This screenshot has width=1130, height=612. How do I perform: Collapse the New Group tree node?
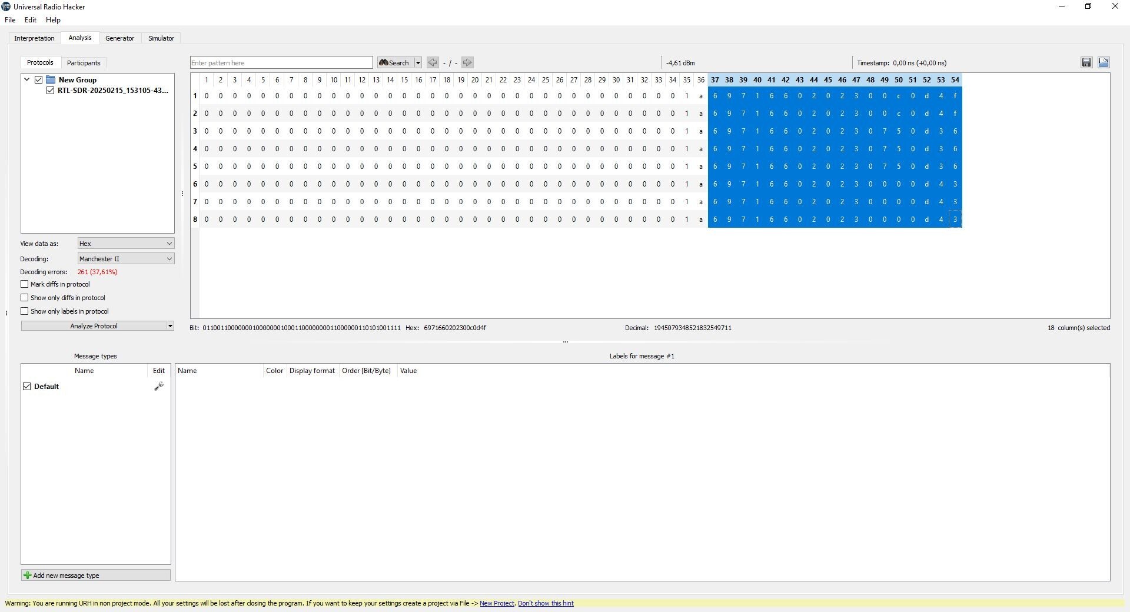click(26, 79)
